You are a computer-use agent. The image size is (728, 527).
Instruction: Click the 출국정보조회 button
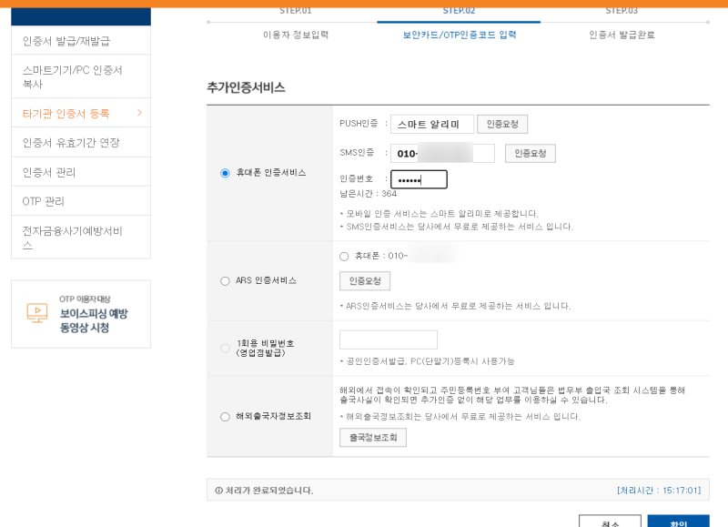(x=373, y=438)
